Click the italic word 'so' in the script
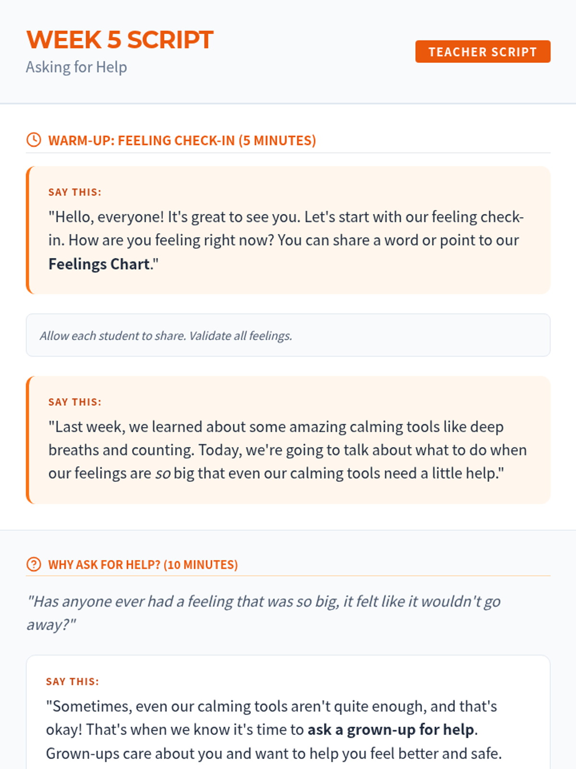Viewport: 576px width, 769px height. point(163,473)
